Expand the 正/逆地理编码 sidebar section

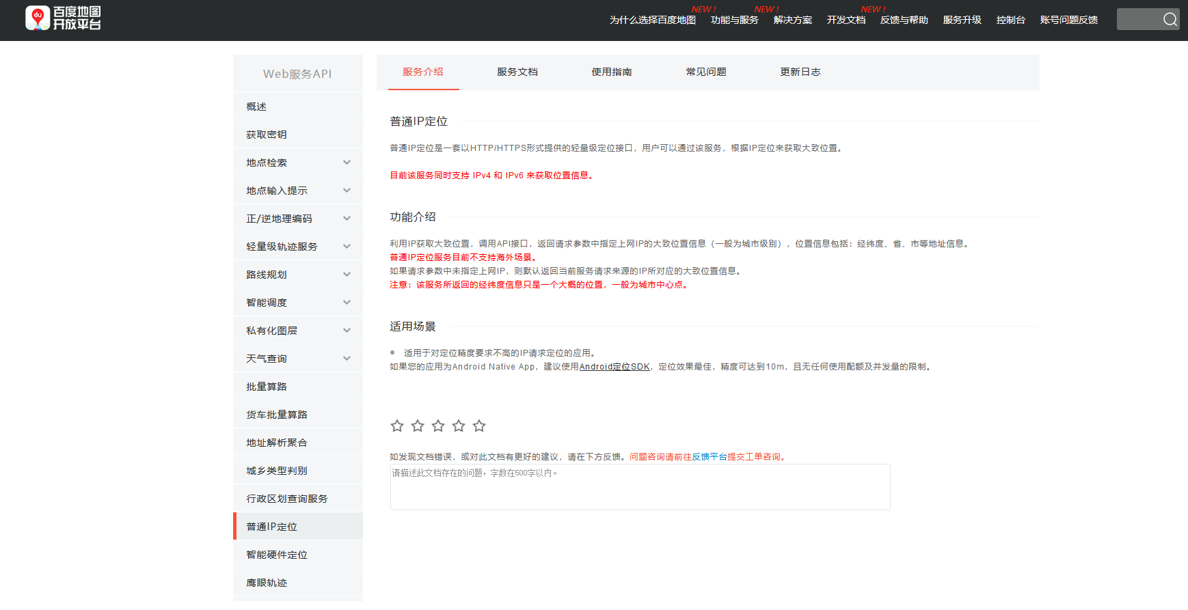298,219
